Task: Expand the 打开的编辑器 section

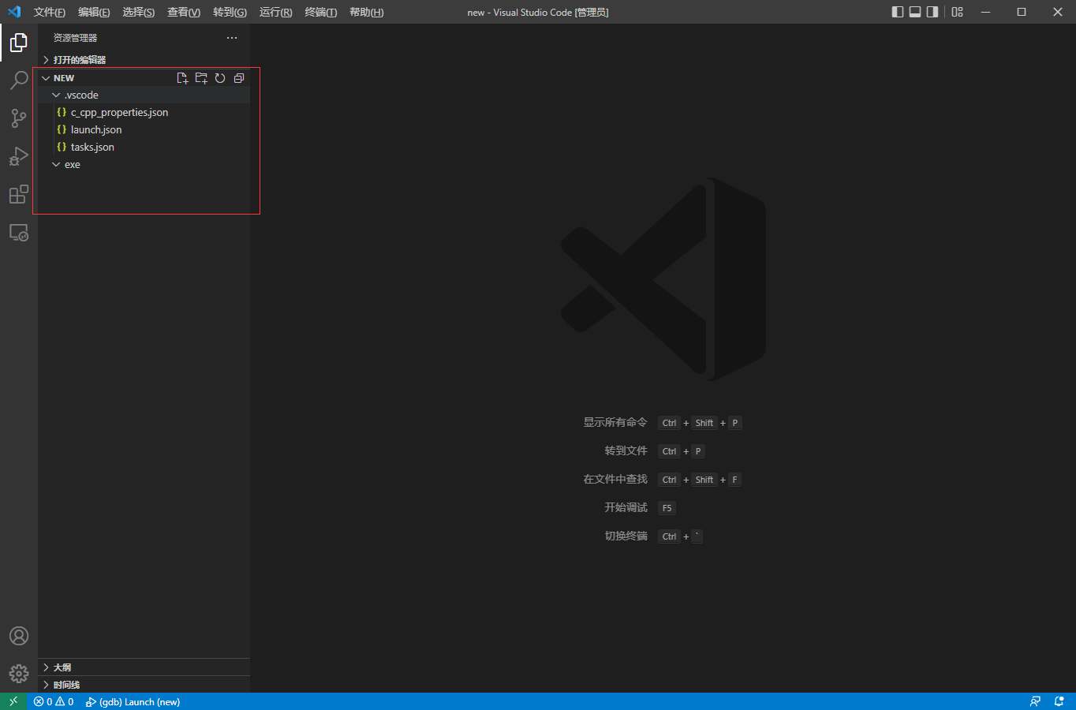Action: 144,60
